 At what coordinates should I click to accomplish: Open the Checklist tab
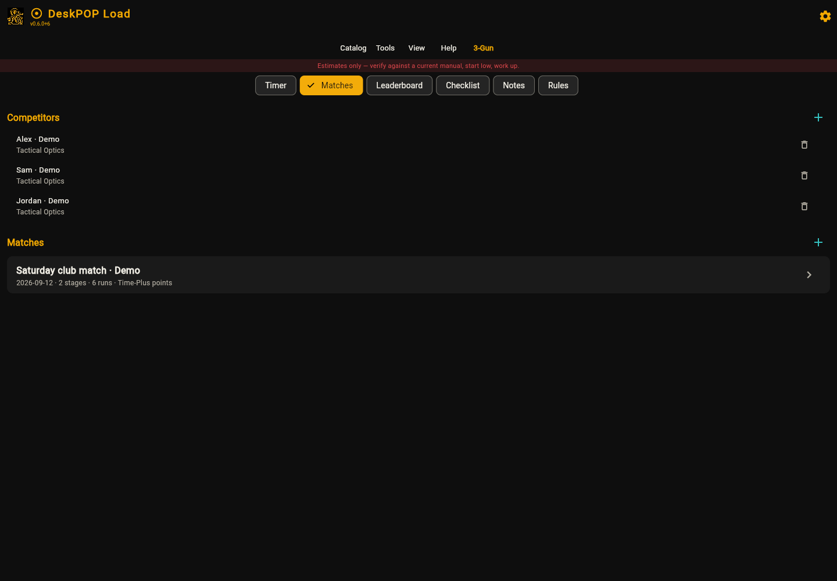pyautogui.click(x=463, y=85)
